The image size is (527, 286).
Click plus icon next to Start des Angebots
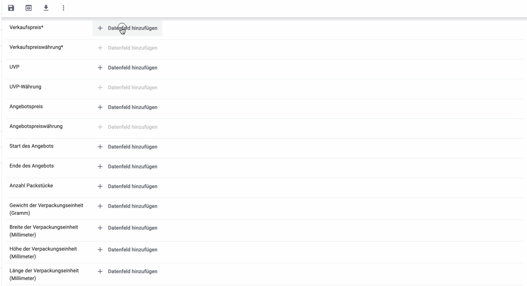pyautogui.click(x=100, y=147)
